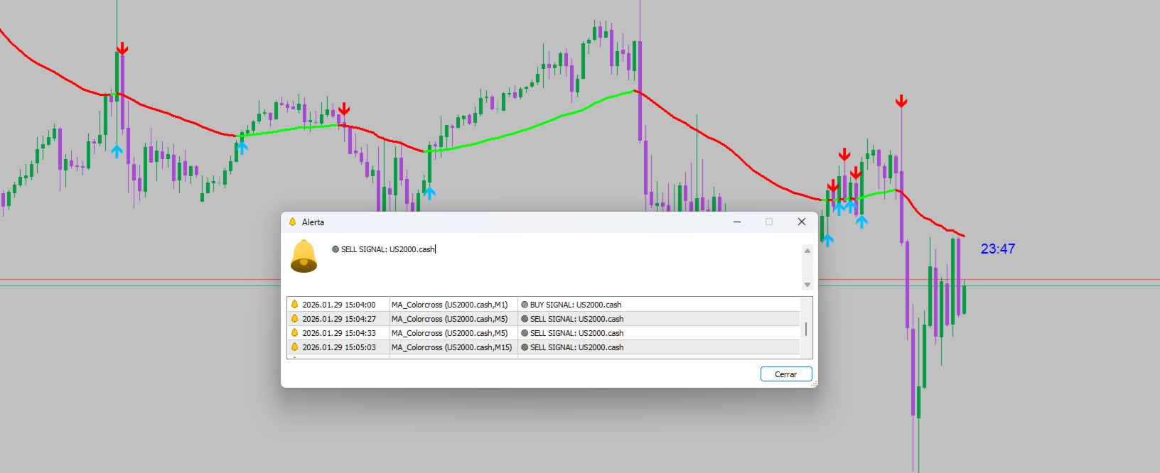The image size is (1160, 473).
Task: Click the resize grip at Alerta dialog corner
Action: coord(814,384)
